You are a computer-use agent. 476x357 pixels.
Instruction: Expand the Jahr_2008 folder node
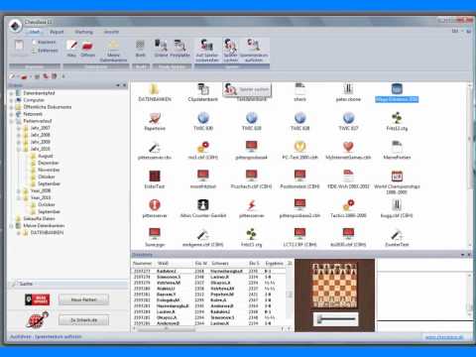pos(19,135)
